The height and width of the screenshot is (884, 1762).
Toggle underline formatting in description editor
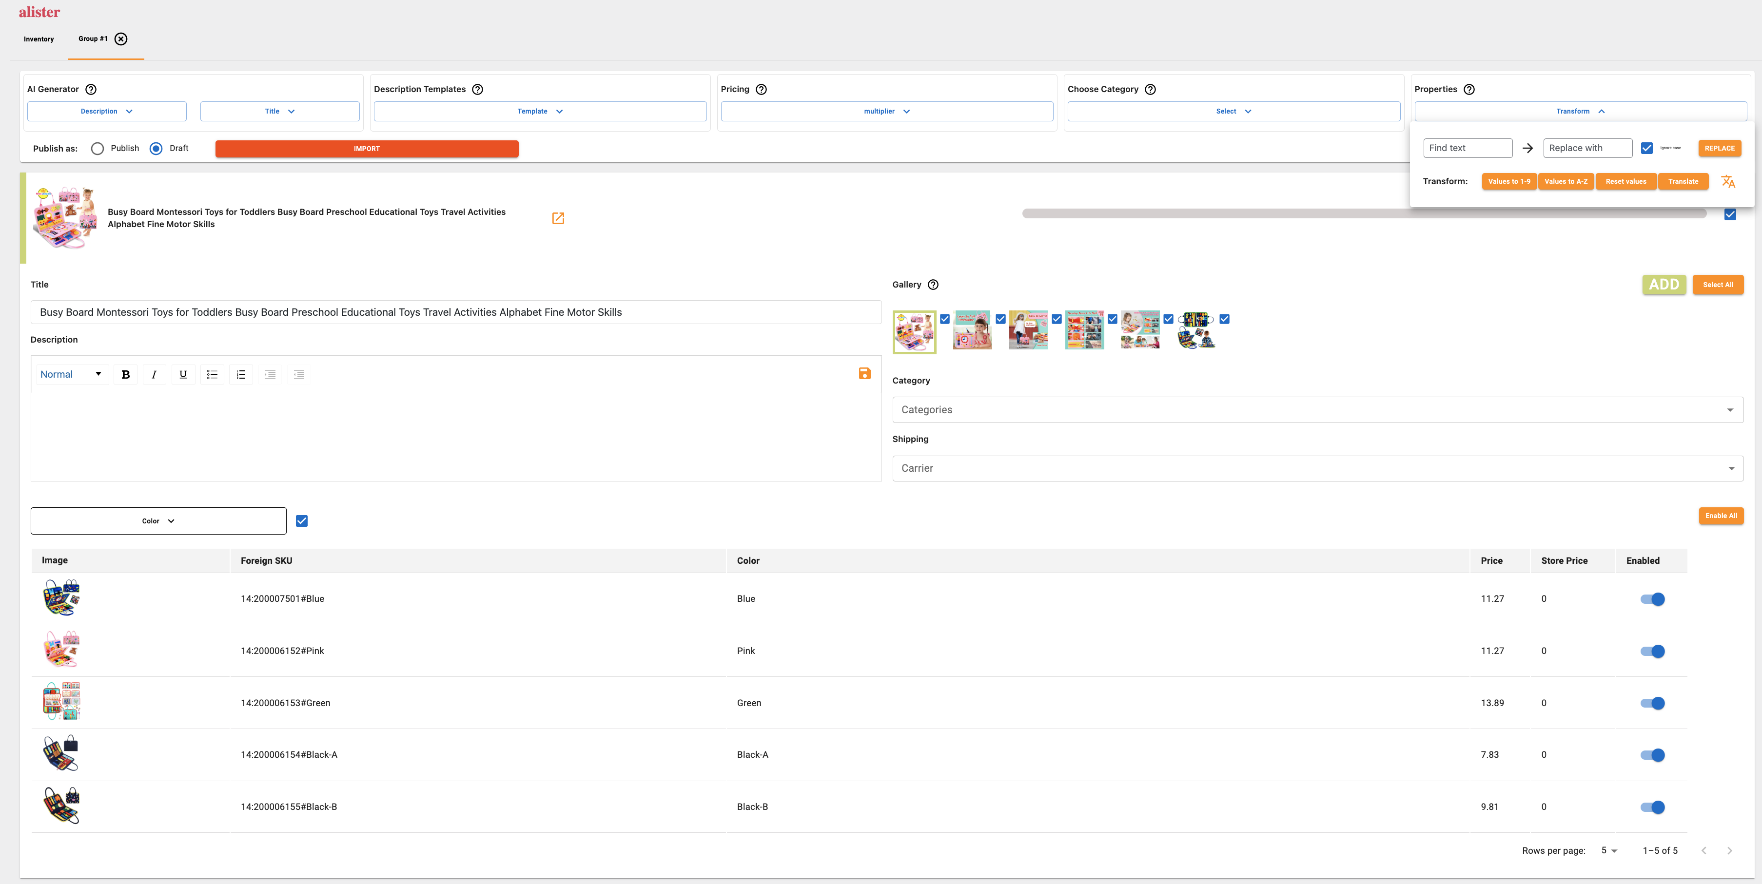click(183, 375)
